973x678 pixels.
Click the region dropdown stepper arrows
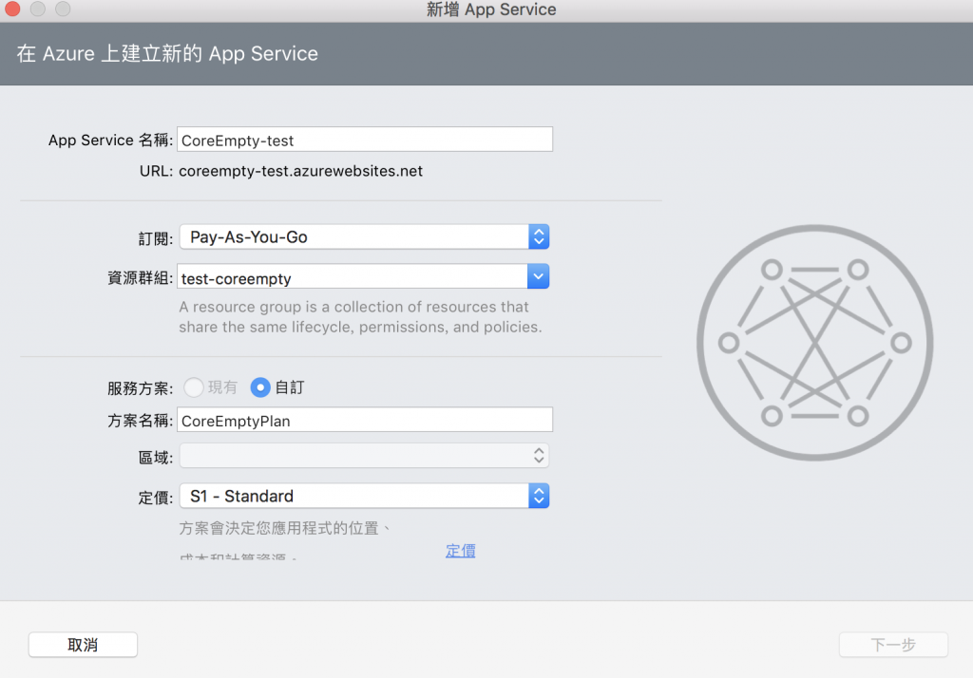click(539, 456)
